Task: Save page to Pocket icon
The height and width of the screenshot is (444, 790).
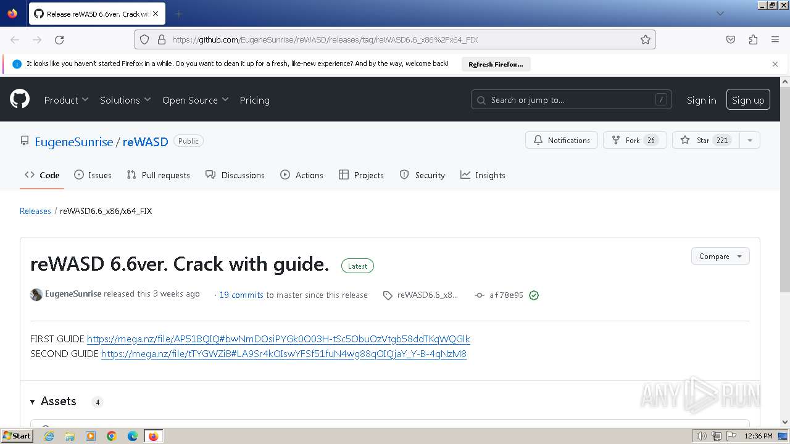Action: [x=731, y=39]
